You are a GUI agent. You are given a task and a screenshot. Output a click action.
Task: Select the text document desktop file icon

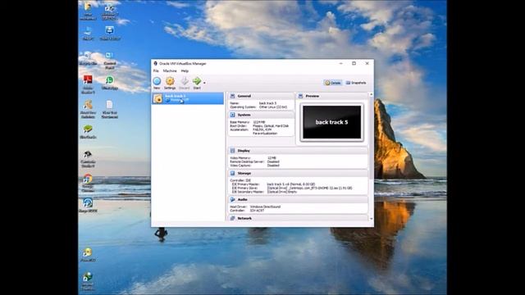pyautogui.click(x=109, y=109)
